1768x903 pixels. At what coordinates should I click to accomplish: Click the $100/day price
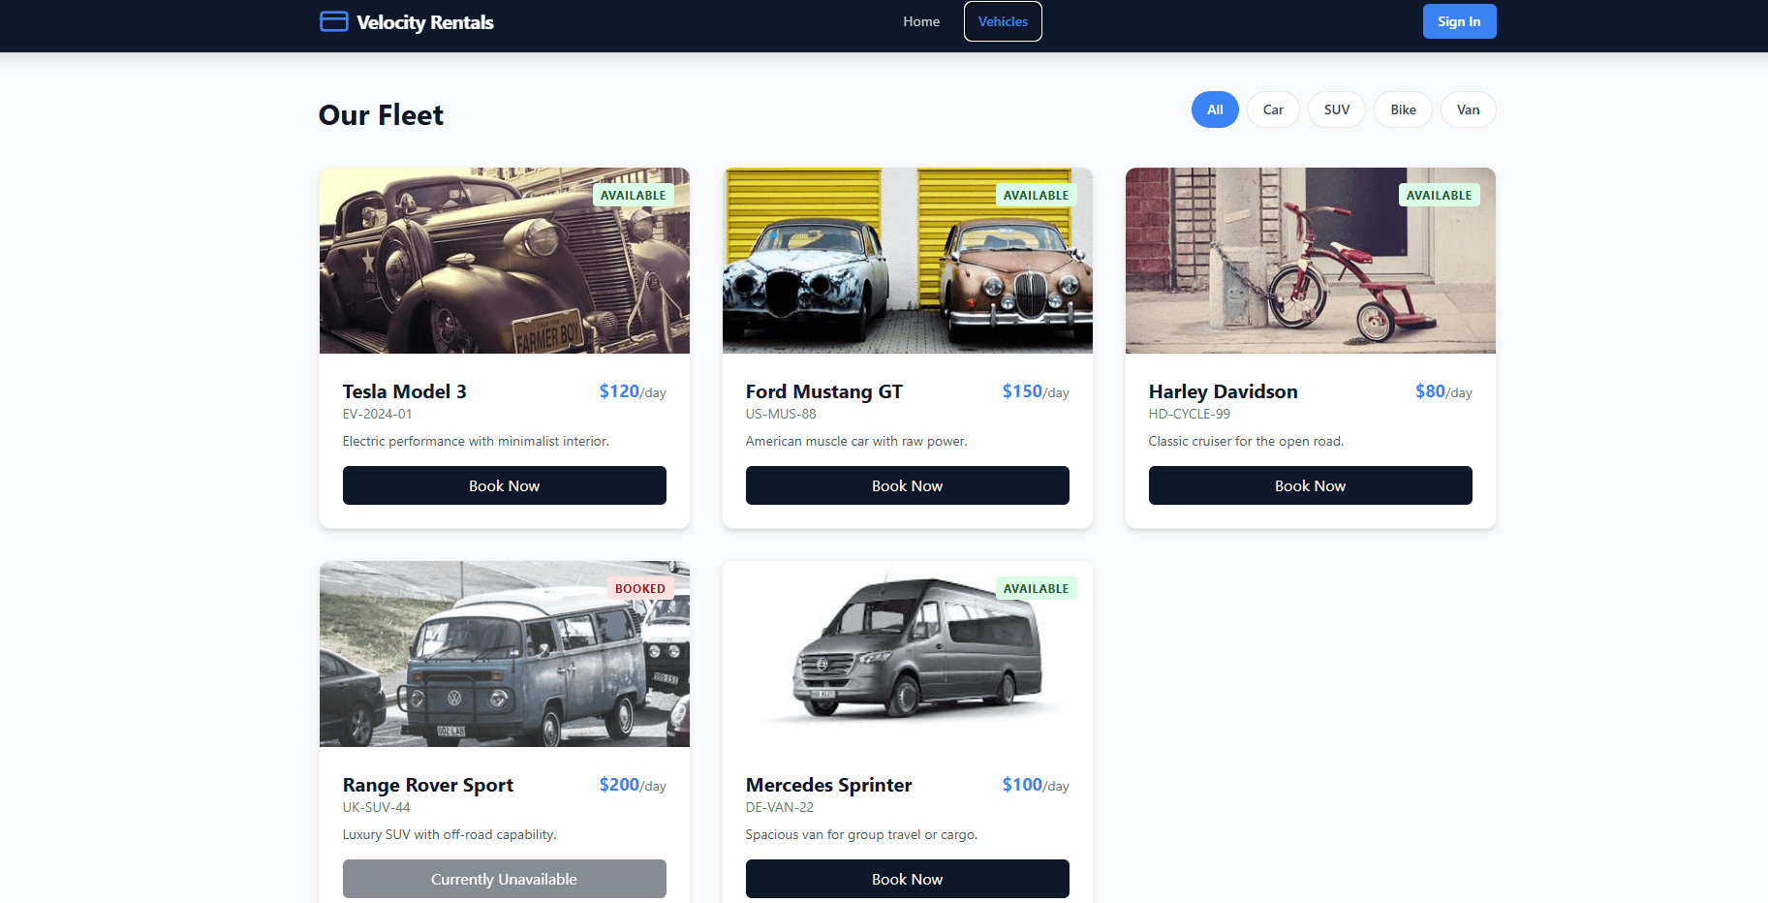point(1036,785)
